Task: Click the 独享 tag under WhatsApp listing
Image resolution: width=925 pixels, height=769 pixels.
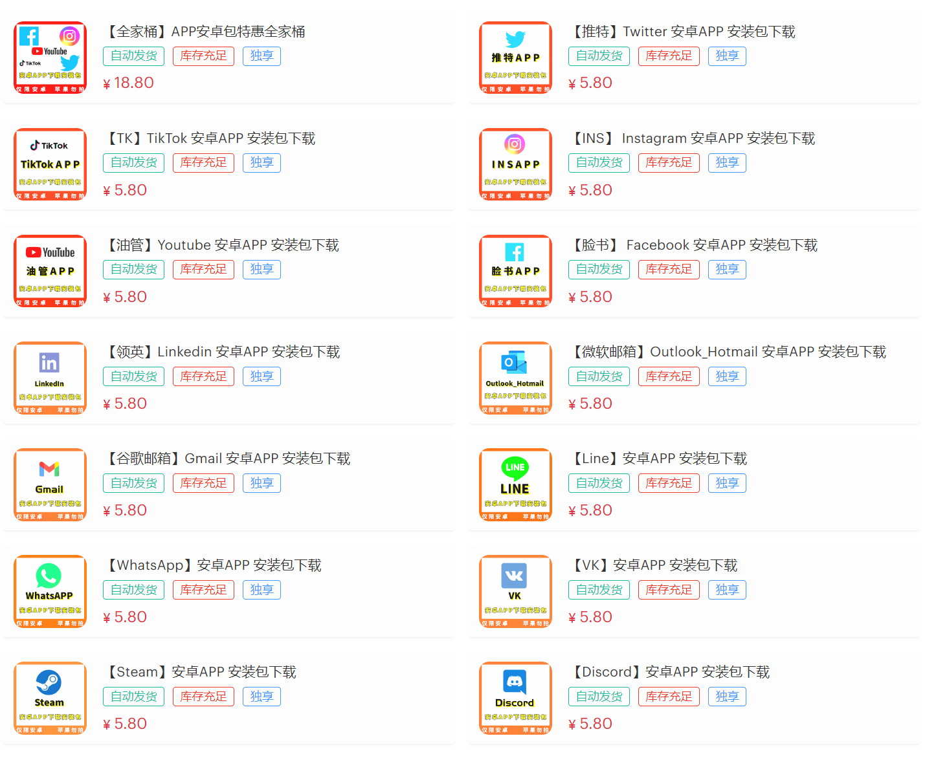Action: [x=262, y=590]
